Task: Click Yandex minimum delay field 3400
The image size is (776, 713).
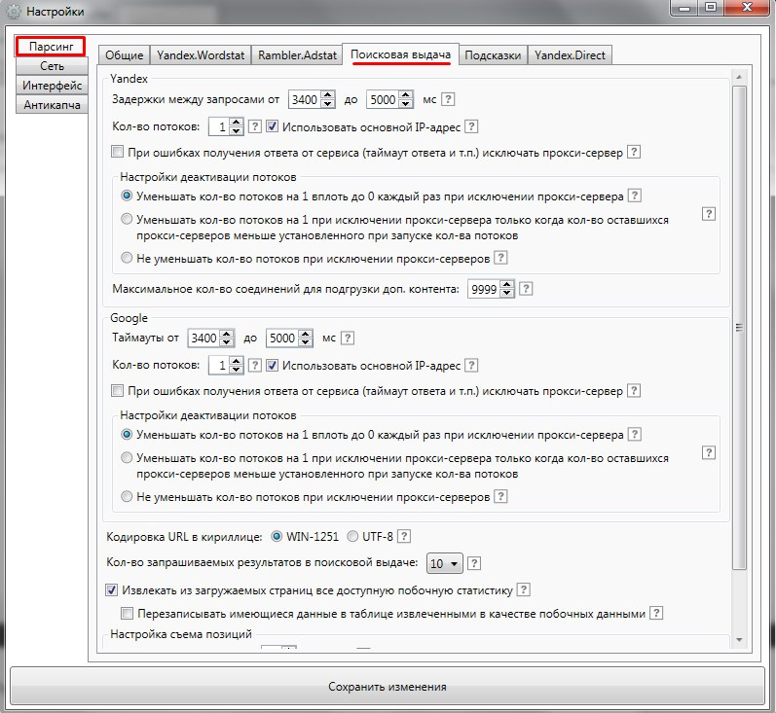Action: pyautogui.click(x=305, y=100)
